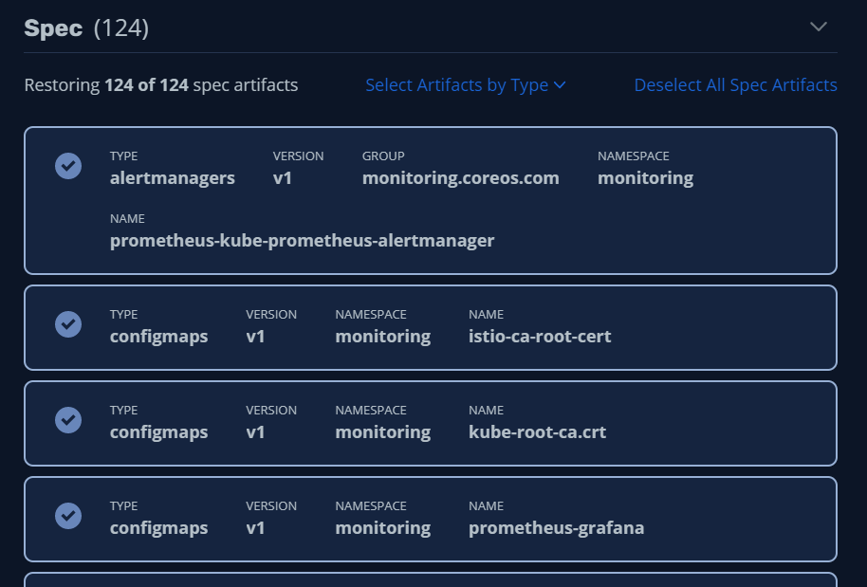
Task: Click monitoring namespace in prometheus-grafana row
Action: pos(382,528)
